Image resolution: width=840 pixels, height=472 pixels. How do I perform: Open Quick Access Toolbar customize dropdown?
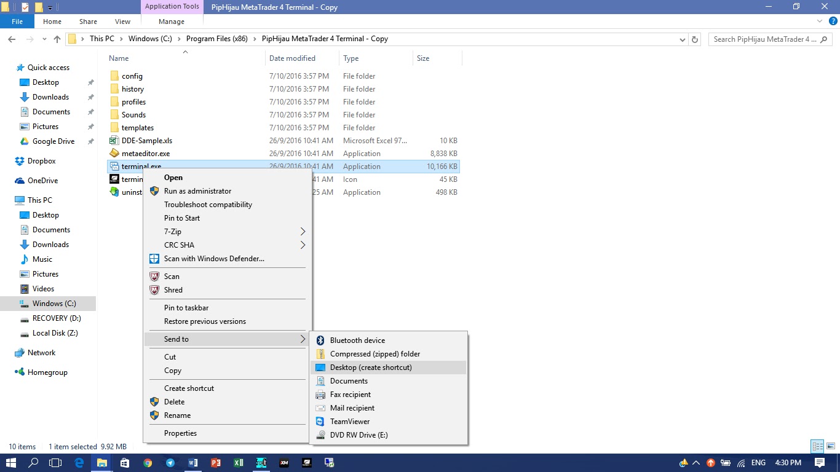pos(50,7)
